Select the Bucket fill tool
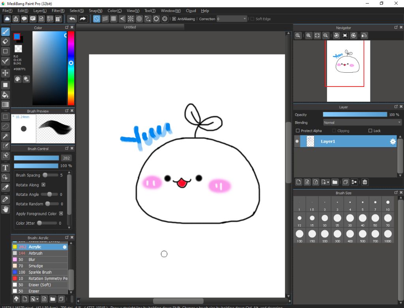Screen dimensions: 404x308 [6, 95]
